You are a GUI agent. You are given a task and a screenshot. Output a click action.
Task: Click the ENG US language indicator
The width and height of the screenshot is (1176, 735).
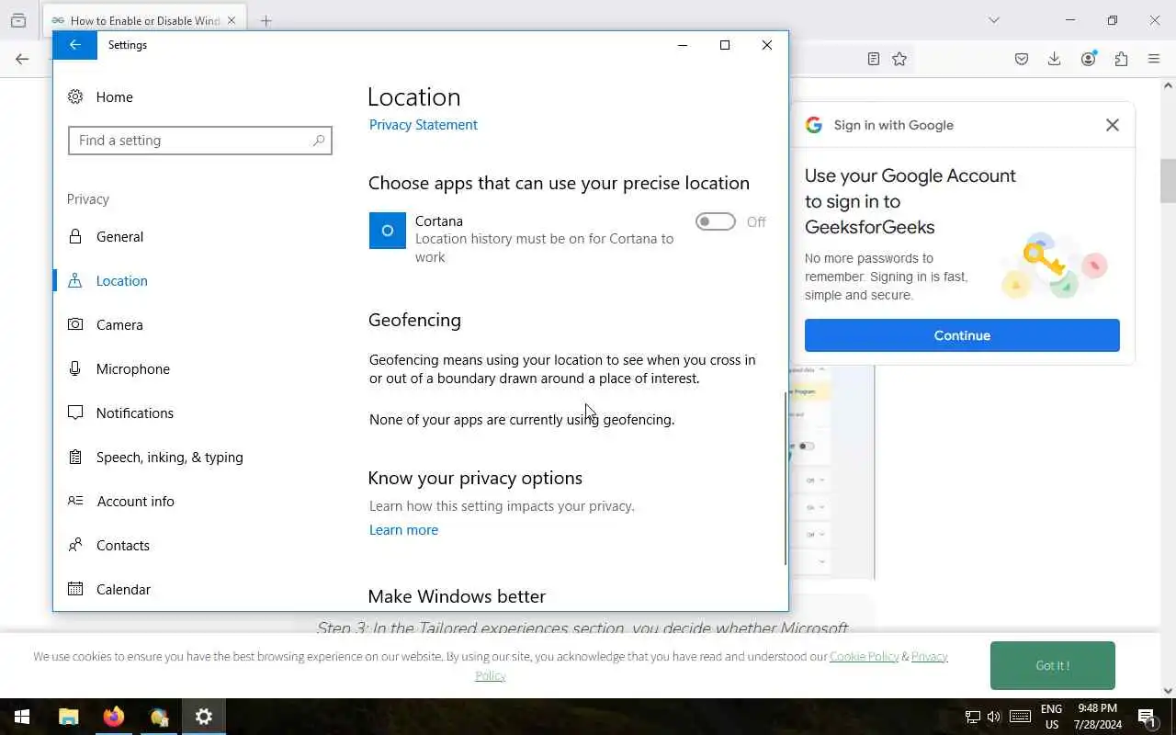pos(1052,717)
